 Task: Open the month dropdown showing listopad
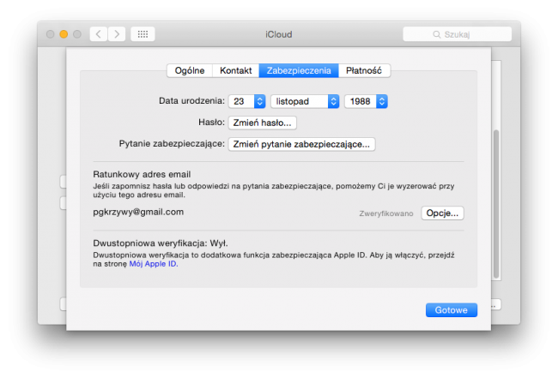(x=305, y=102)
